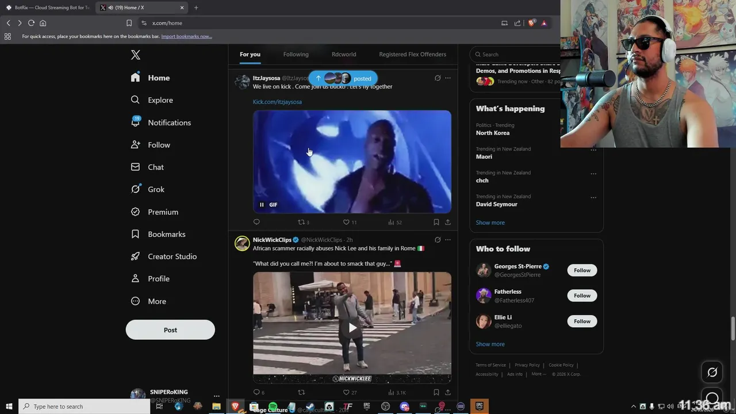Click Import bookmarks now link
The height and width of the screenshot is (414, 736).
186,36
